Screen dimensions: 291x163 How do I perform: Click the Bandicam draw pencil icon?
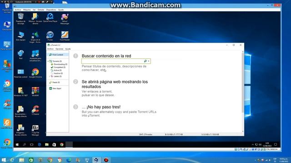click(x=47, y=2)
